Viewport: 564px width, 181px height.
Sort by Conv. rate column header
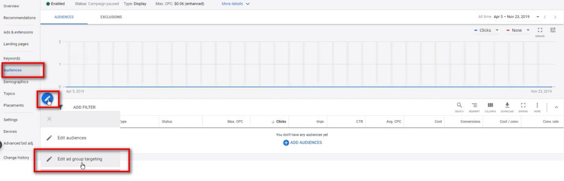[x=551, y=122]
